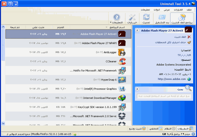
Task: Open the تعليمات (Help) menu
Action: point(145,10)
